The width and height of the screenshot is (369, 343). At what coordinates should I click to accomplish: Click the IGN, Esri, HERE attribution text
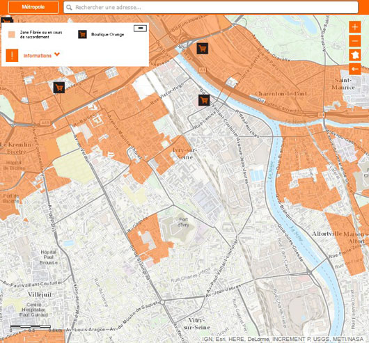coord(283,339)
